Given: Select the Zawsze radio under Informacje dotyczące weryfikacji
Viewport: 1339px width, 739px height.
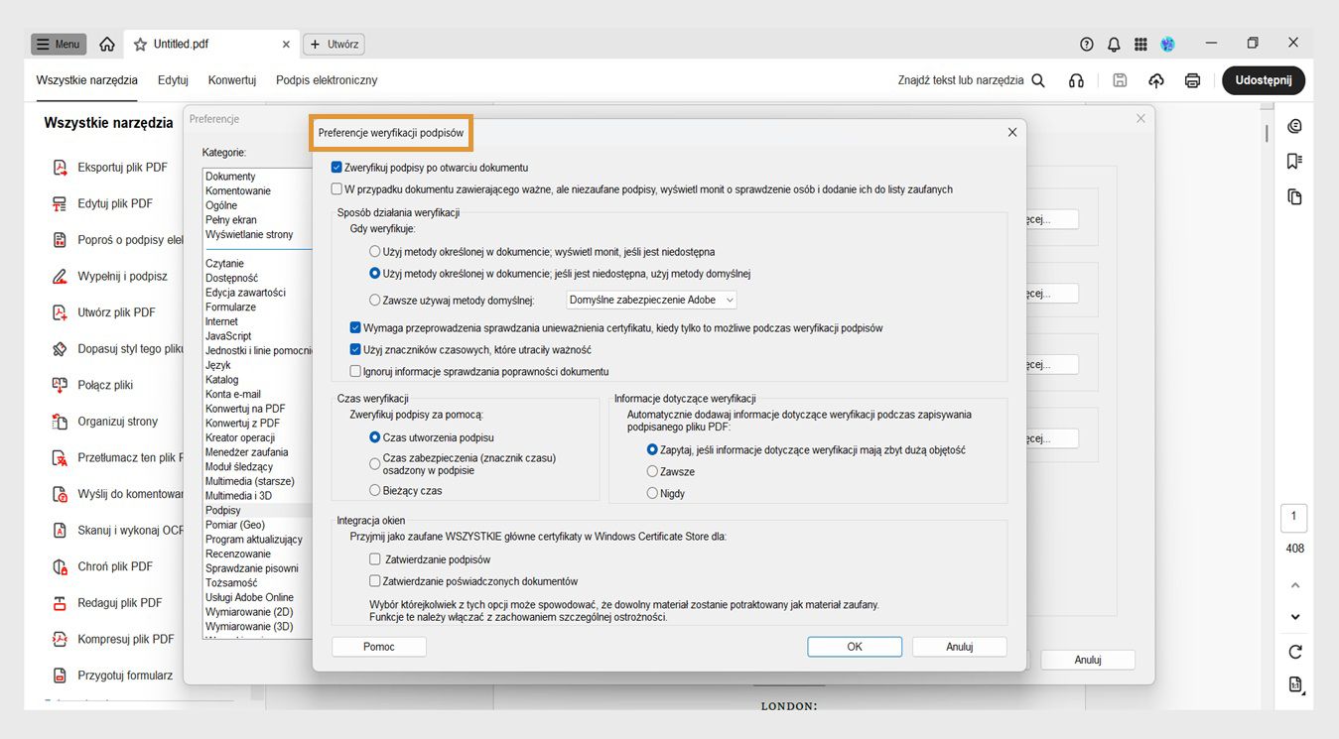Looking at the screenshot, I should (x=652, y=471).
